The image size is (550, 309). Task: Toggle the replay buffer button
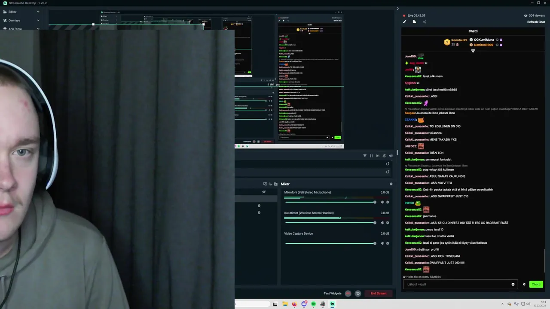357,294
